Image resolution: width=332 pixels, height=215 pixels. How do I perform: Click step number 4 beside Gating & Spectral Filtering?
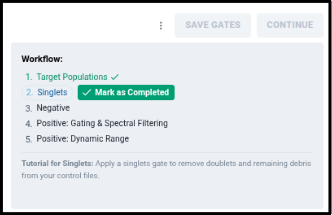pyautogui.click(x=29, y=124)
